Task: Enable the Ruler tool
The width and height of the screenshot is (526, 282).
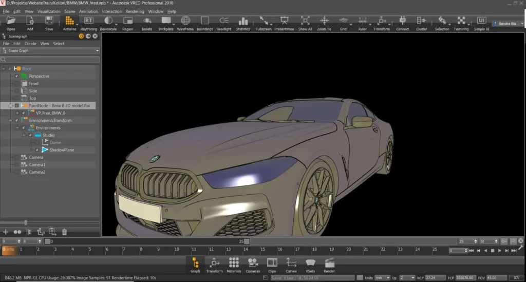Action: coord(362,21)
